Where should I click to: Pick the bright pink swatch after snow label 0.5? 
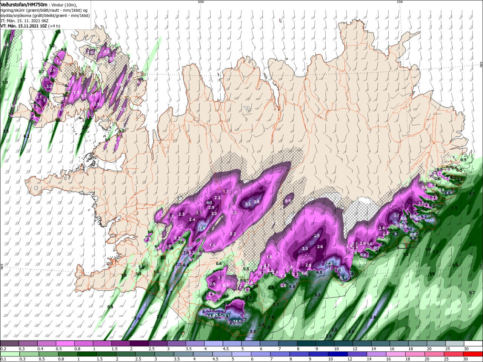coord(65,344)
